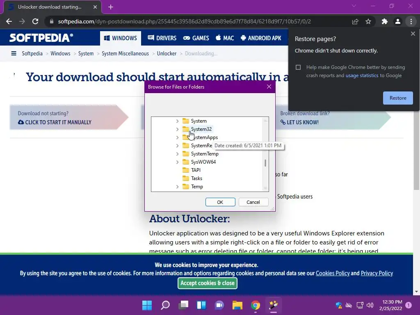Viewport: 420px width, 315px height.
Task: Open File Explorer from taskbar
Action: pos(237,305)
